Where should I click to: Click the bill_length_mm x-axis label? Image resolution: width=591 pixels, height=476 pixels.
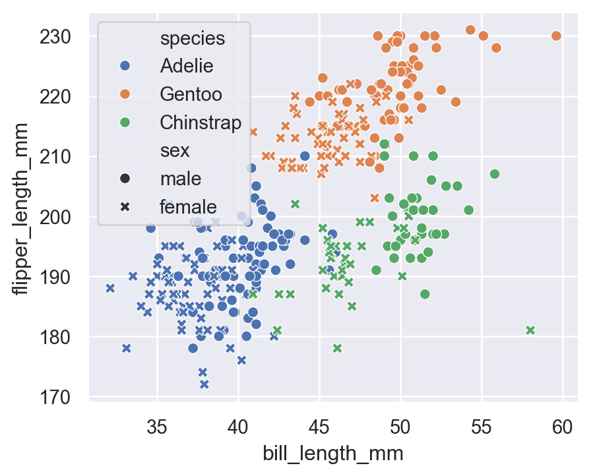(333, 454)
